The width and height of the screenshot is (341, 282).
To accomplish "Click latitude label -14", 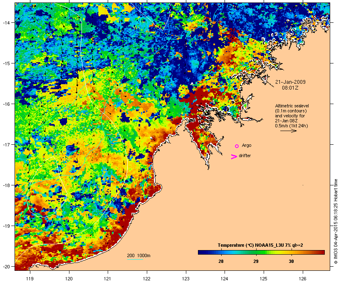I will pos(6,22).
